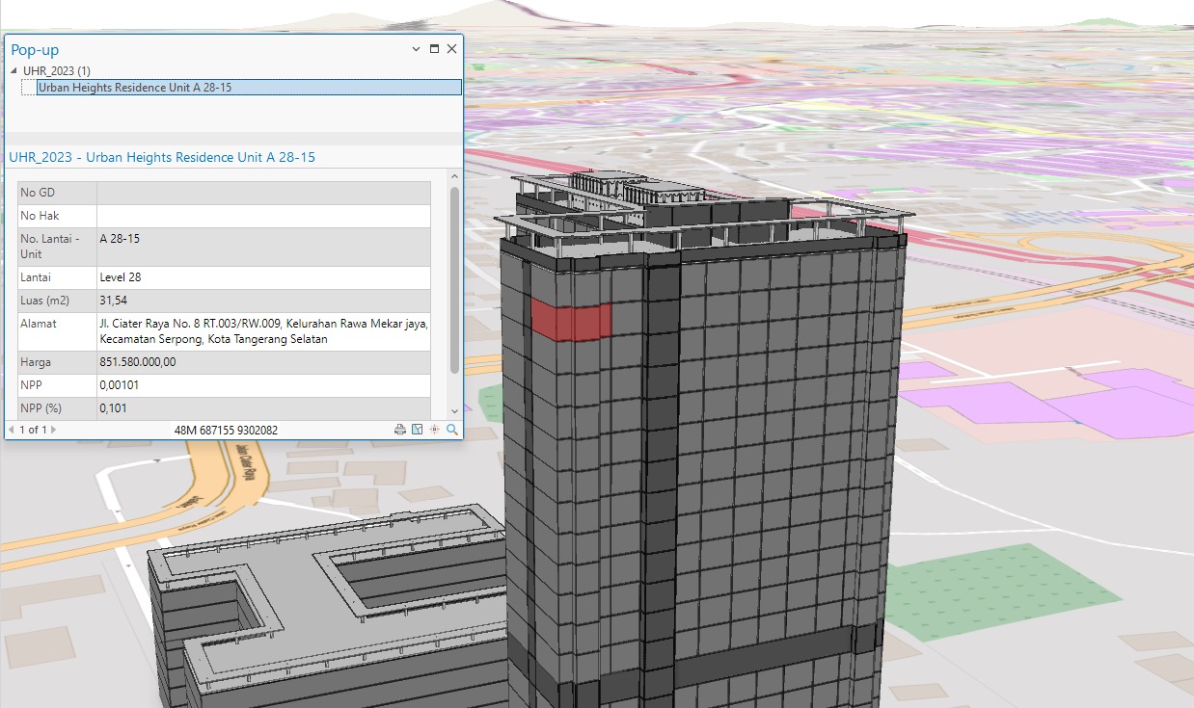
Task: Select Urban Heights Residence Unit A 28-15 row
Action: (x=249, y=87)
